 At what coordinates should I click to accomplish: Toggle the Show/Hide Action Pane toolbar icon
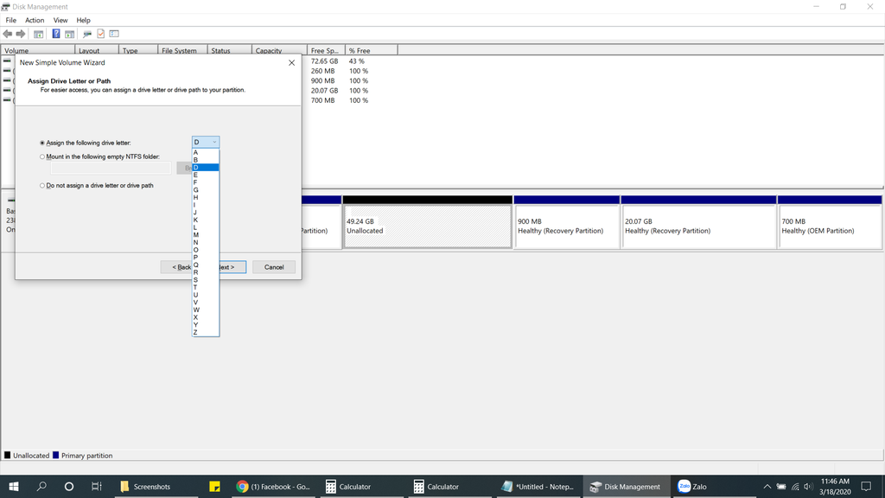pos(69,34)
